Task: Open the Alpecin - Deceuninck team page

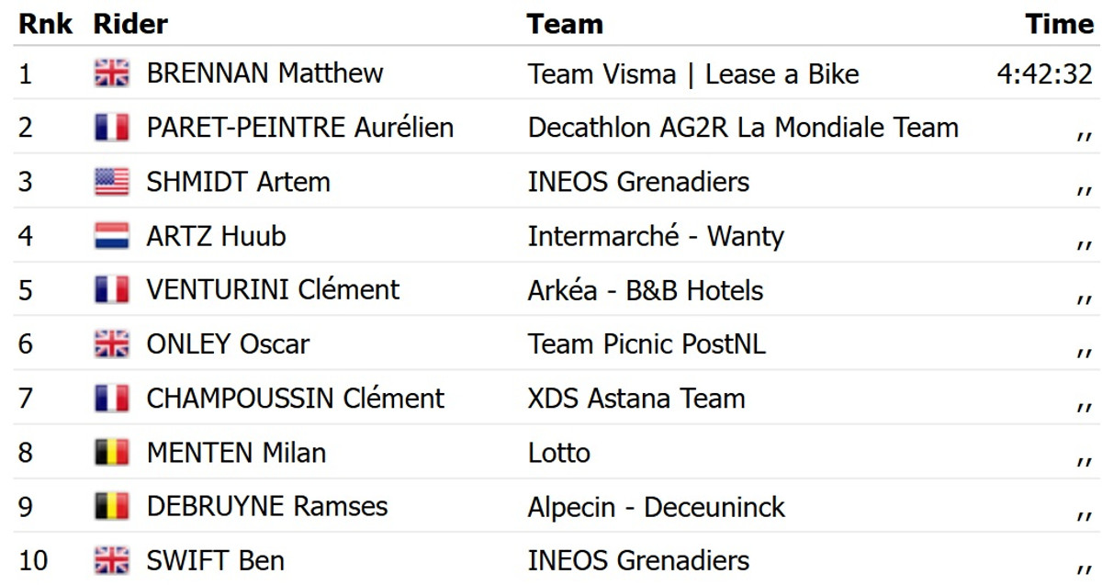Action: [x=657, y=506]
